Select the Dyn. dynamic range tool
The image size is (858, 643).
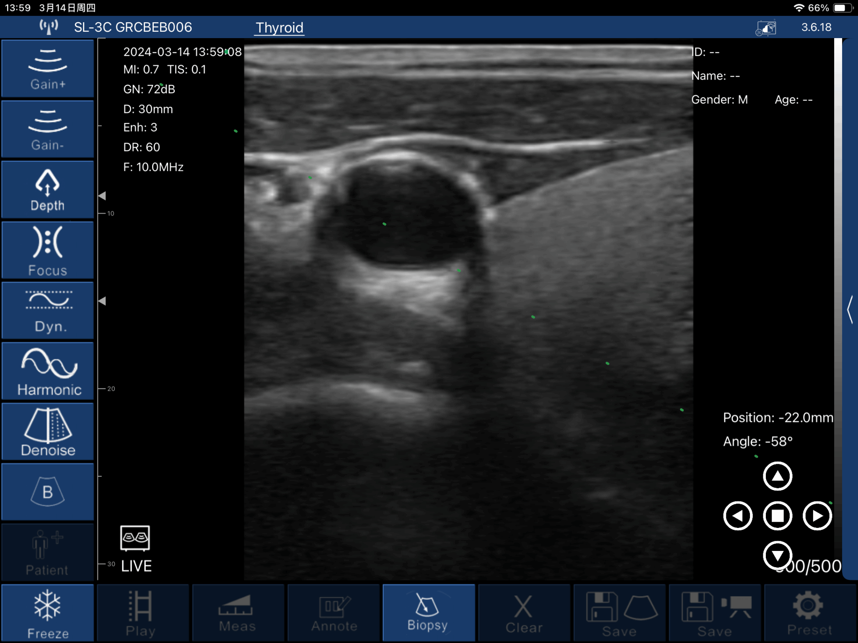pyautogui.click(x=47, y=310)
